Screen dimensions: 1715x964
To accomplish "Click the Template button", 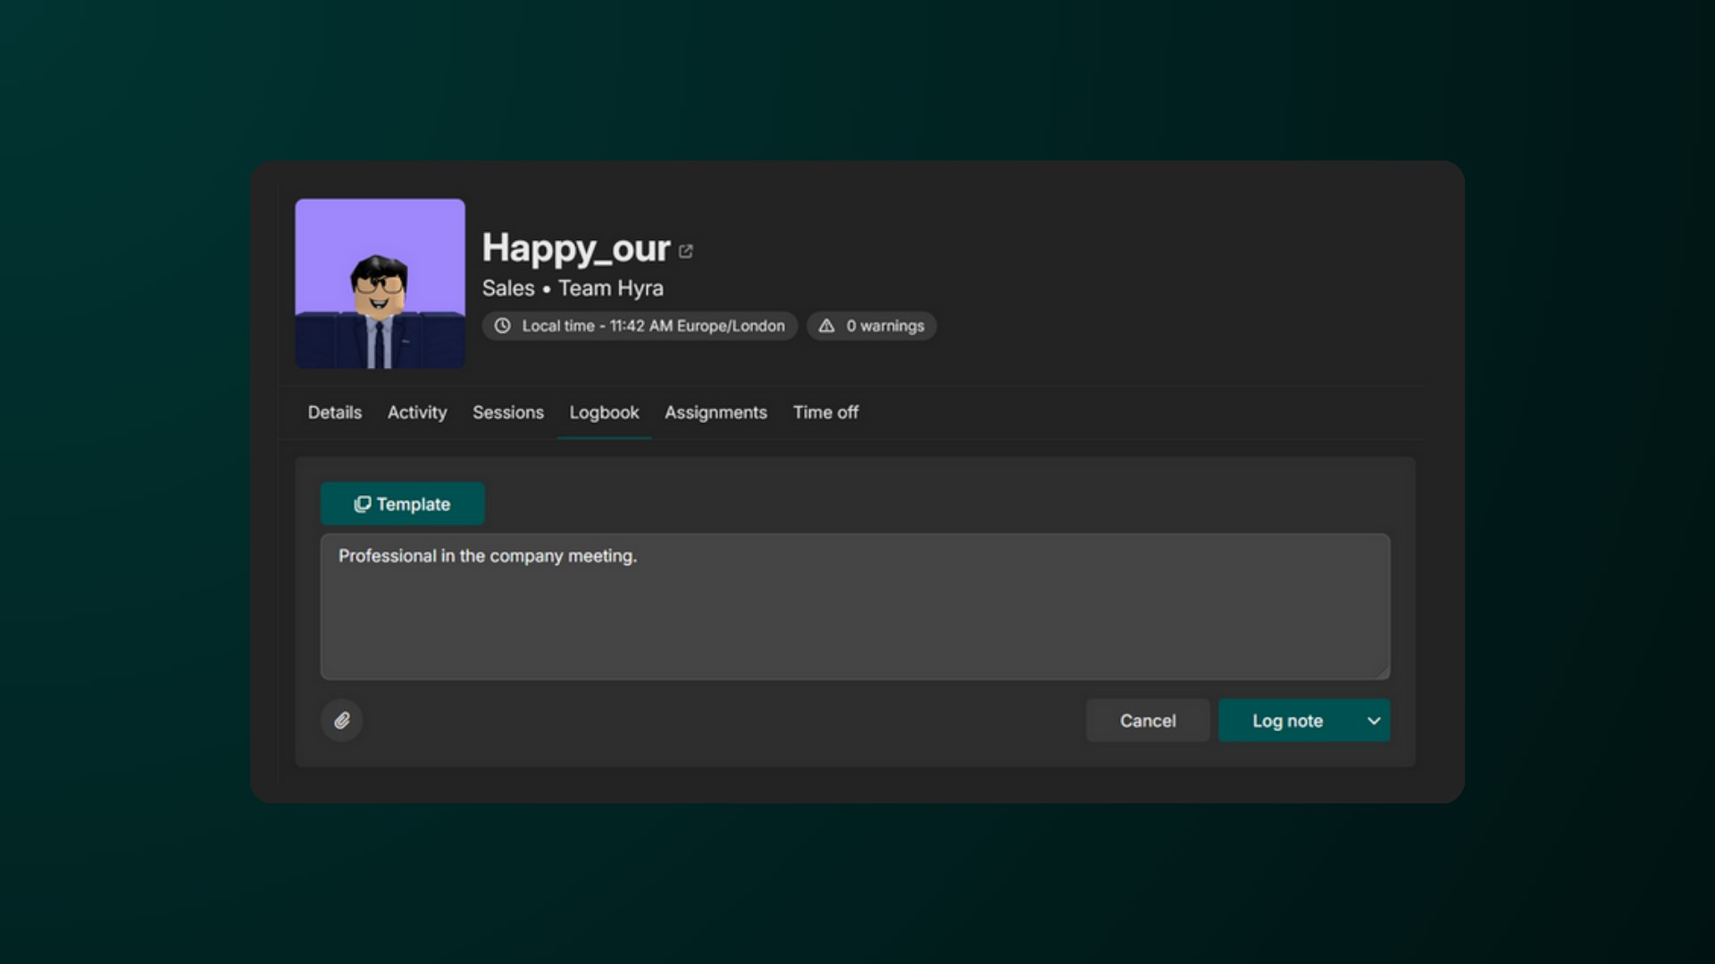I will [x=403, y=504].
